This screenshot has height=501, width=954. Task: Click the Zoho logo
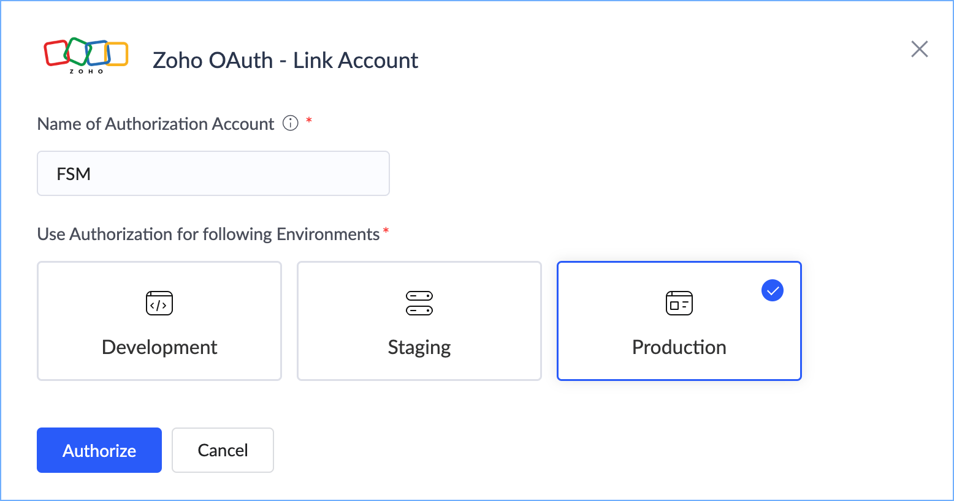coord(86,53)
